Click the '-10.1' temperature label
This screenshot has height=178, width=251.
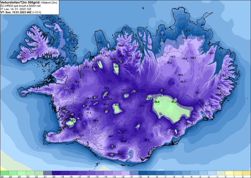click(48, 43)
